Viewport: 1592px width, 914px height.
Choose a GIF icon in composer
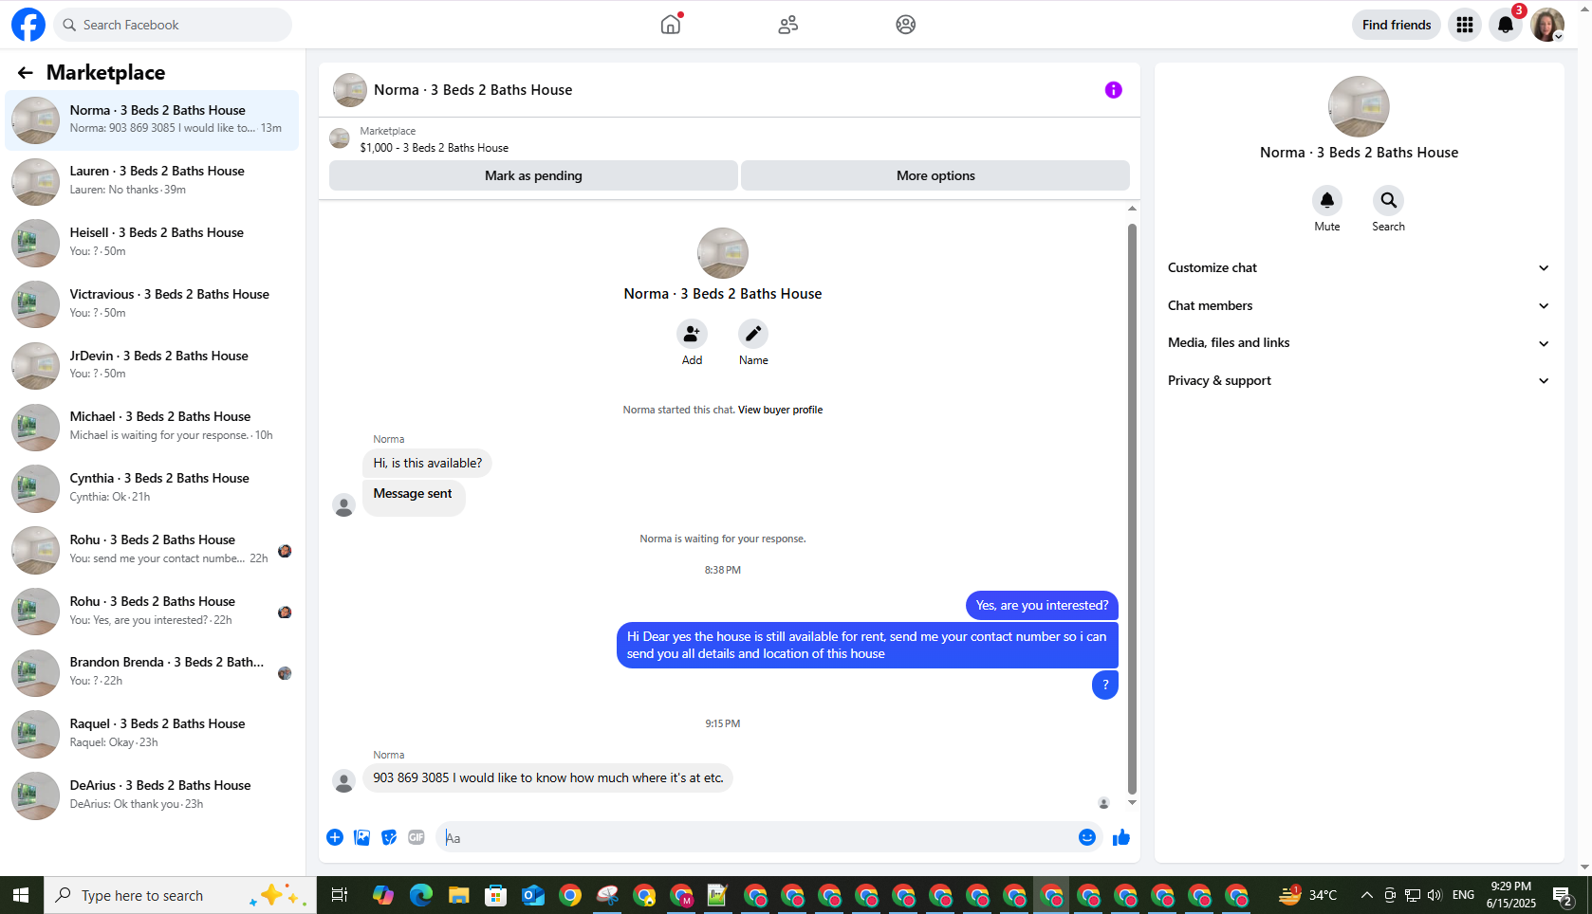417,837
